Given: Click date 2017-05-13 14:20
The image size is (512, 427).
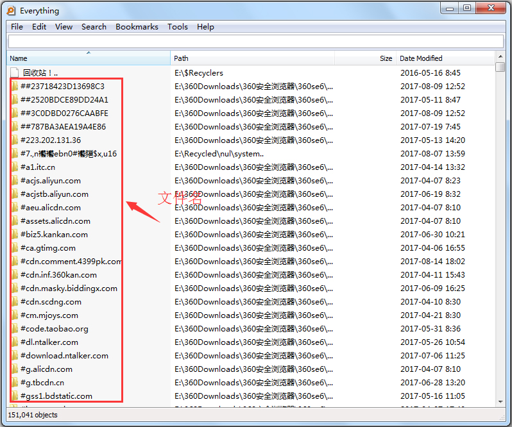Looking at the screenshot, I should click(432, 140).
